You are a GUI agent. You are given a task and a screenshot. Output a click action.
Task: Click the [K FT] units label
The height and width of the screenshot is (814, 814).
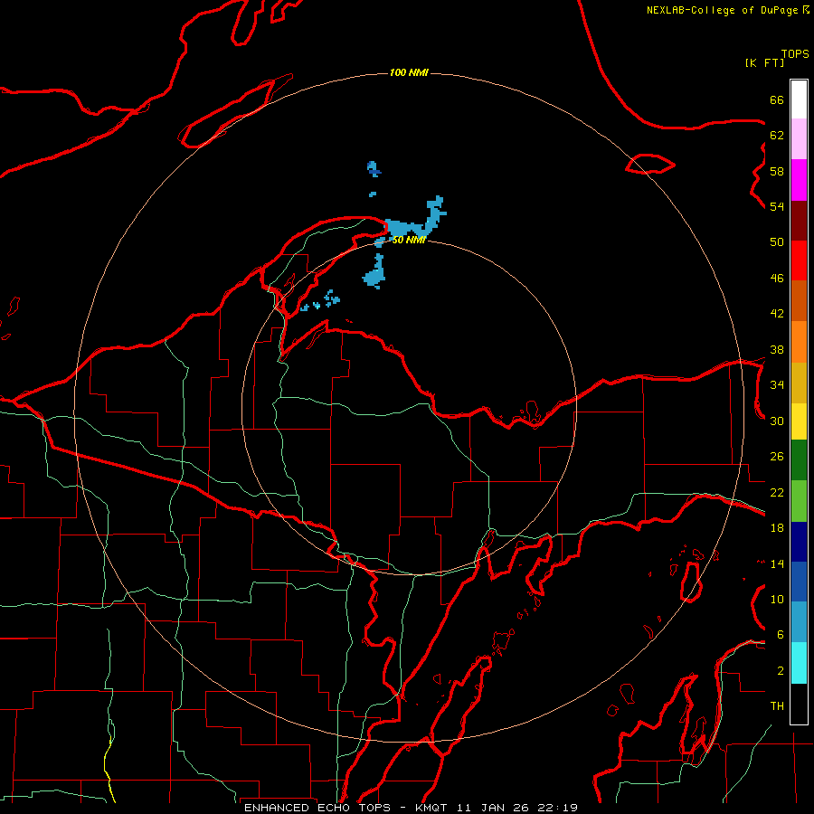(x=764, y=62)
